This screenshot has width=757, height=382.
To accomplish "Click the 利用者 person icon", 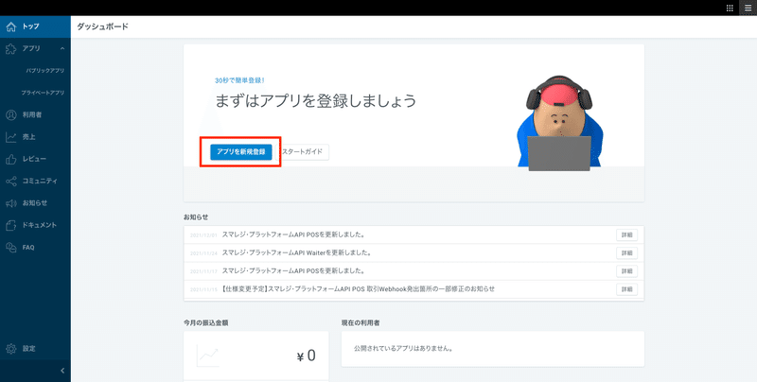I will 11,114.
